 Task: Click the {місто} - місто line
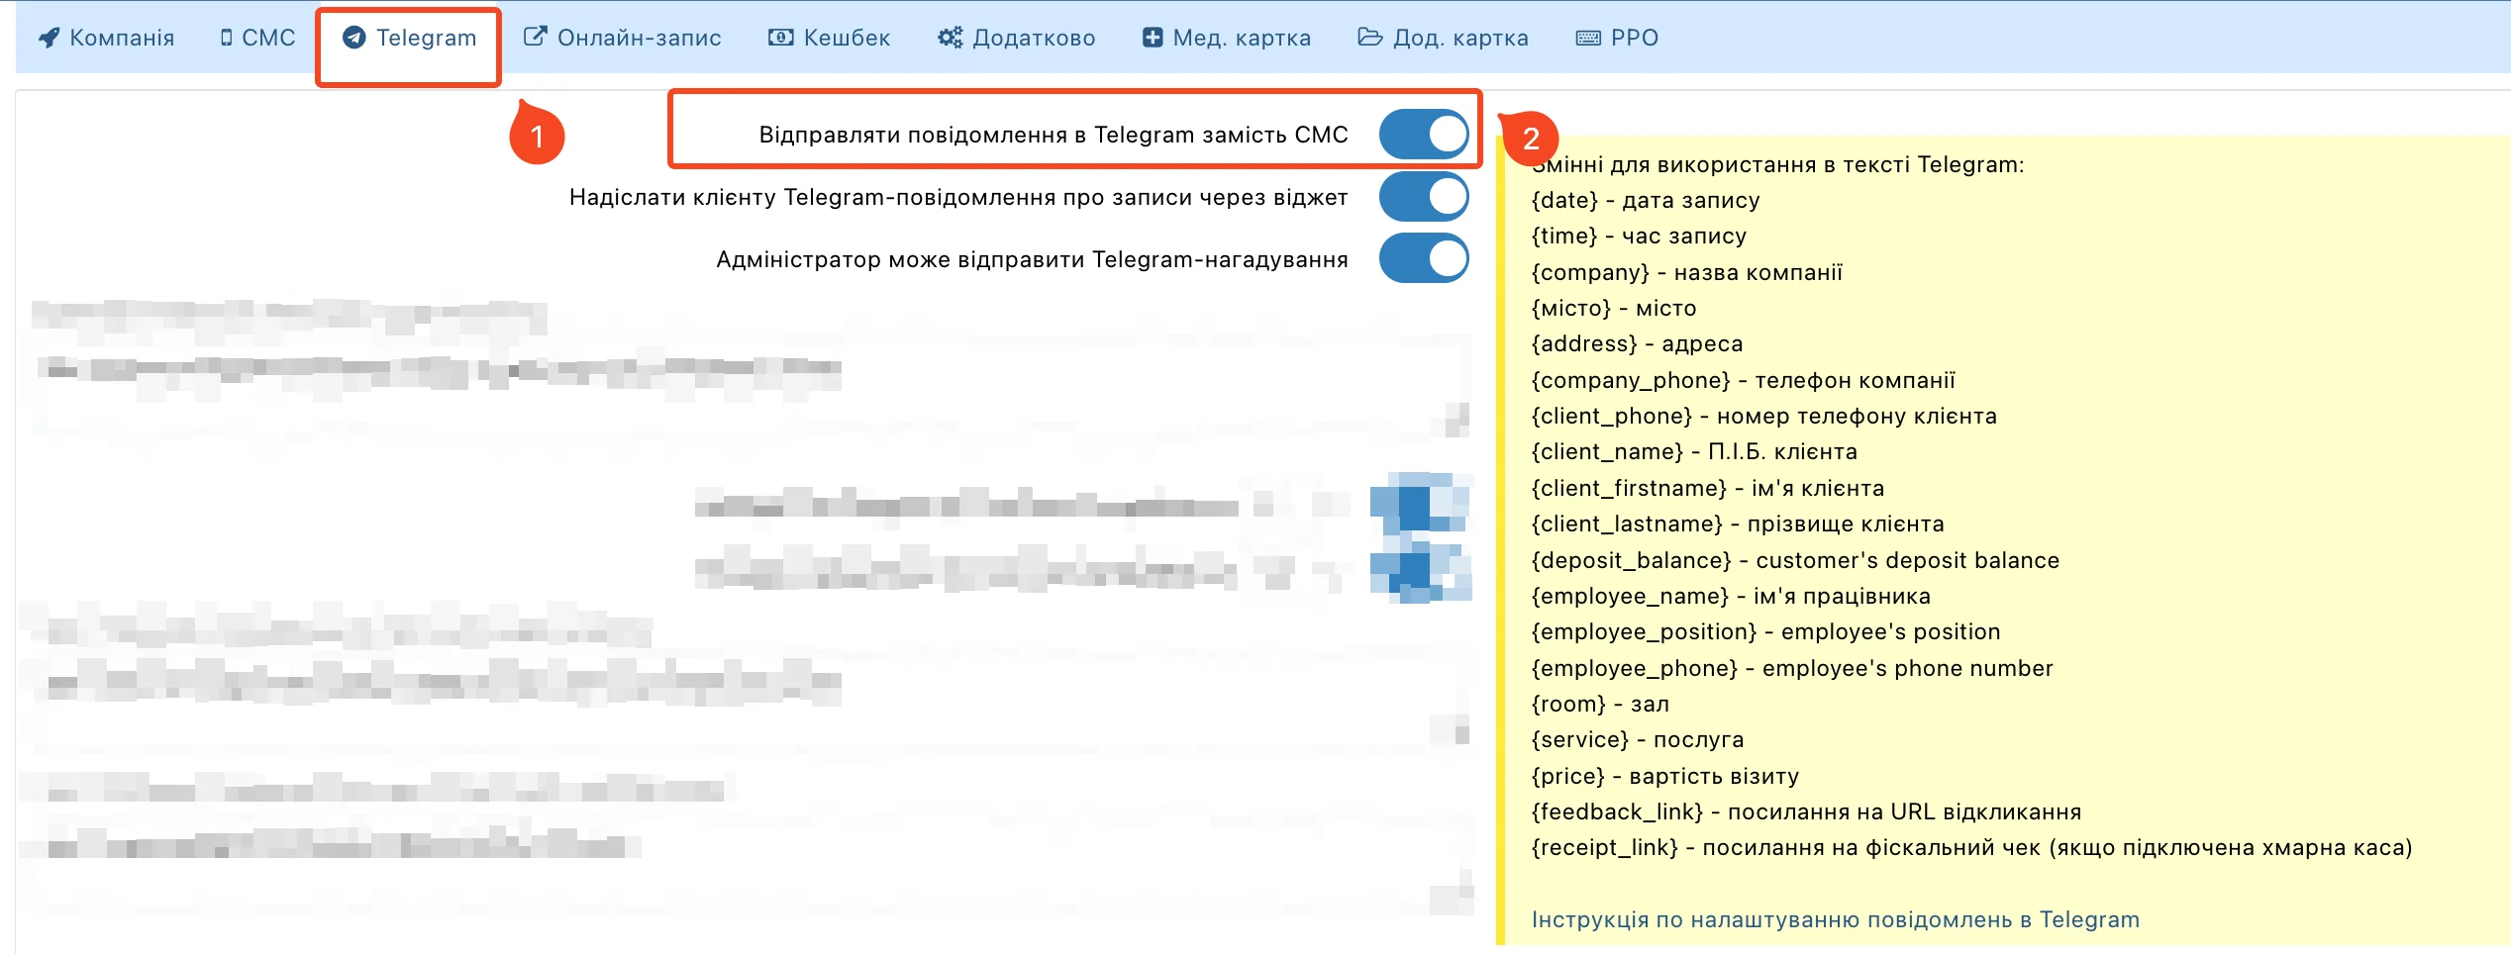(1614, 308)
